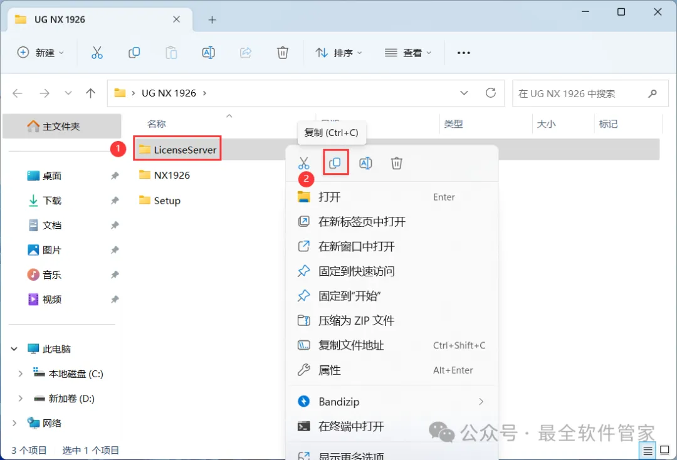Select 在终端中打开 menu entry
The height and width of the screenshot is (460, 677).
click(x=392, y=426)
